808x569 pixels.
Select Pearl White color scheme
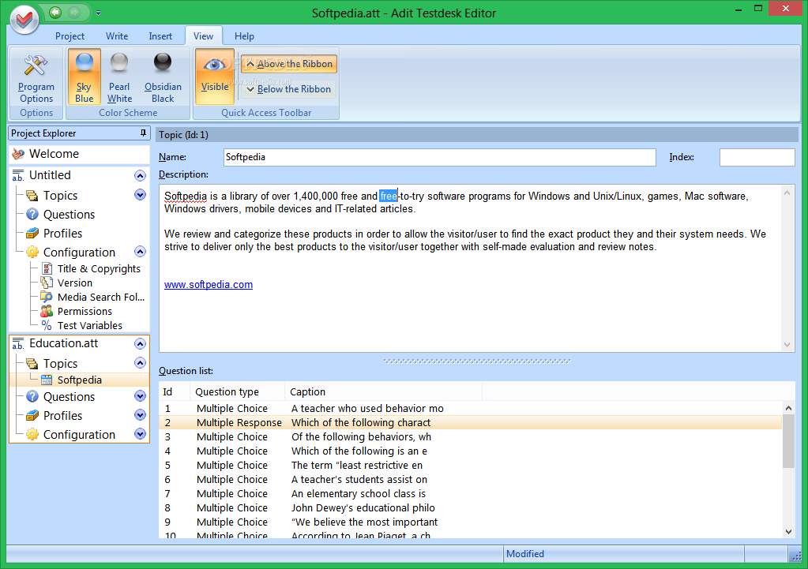pos(119,77)
